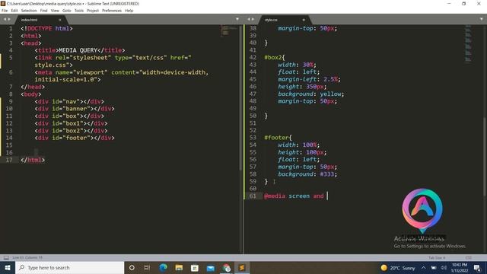Open the CSS syntax selector in status bar
487x274 pixels.
[x=469, y=258]
